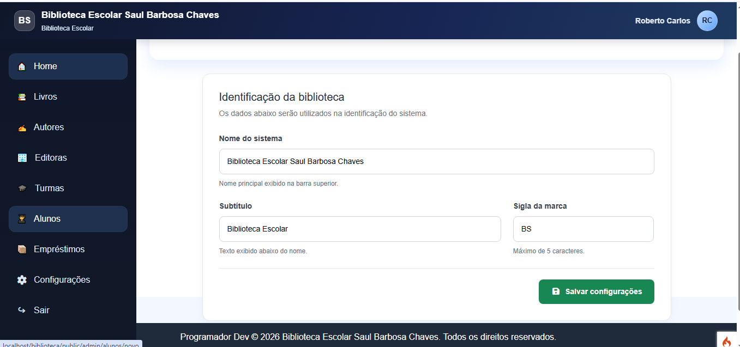Open the RC user avatar

(707, 21)
